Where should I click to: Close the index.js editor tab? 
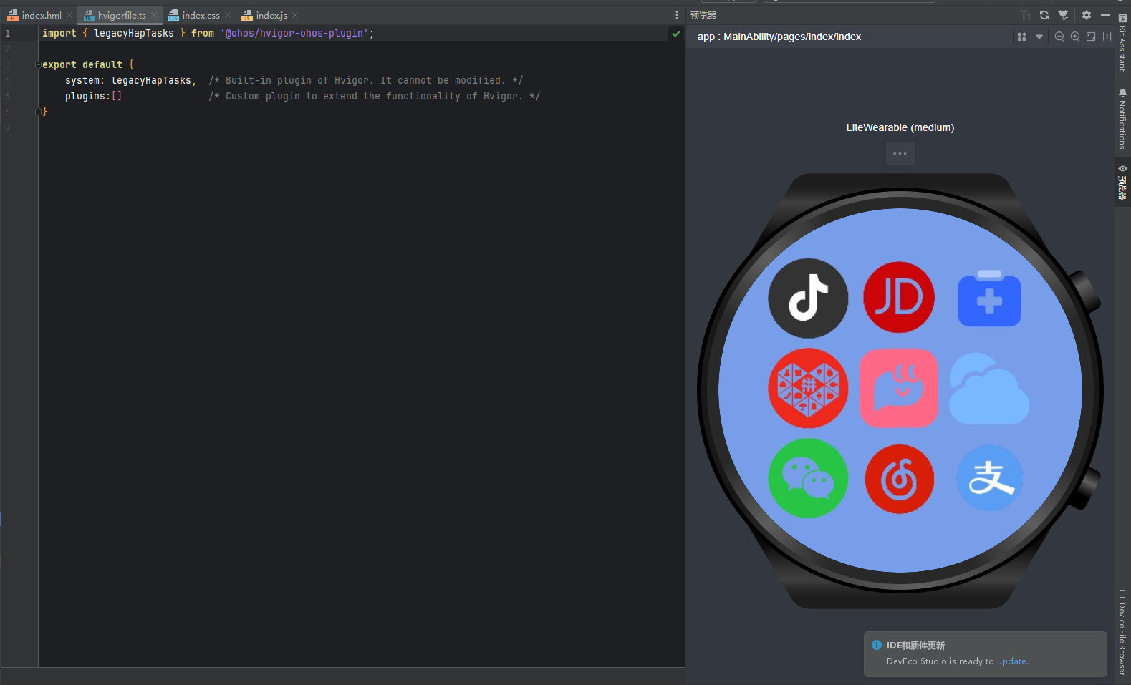click(x=295, y=15)
